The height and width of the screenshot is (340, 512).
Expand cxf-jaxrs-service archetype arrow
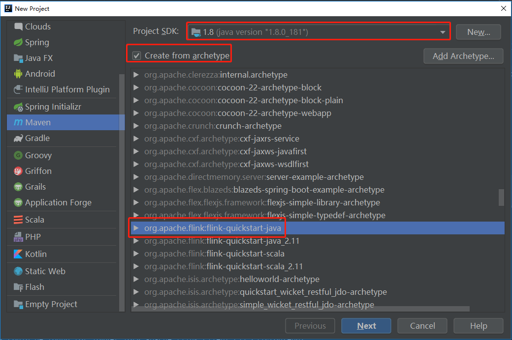pyautogui.click(x=136, y=139)
